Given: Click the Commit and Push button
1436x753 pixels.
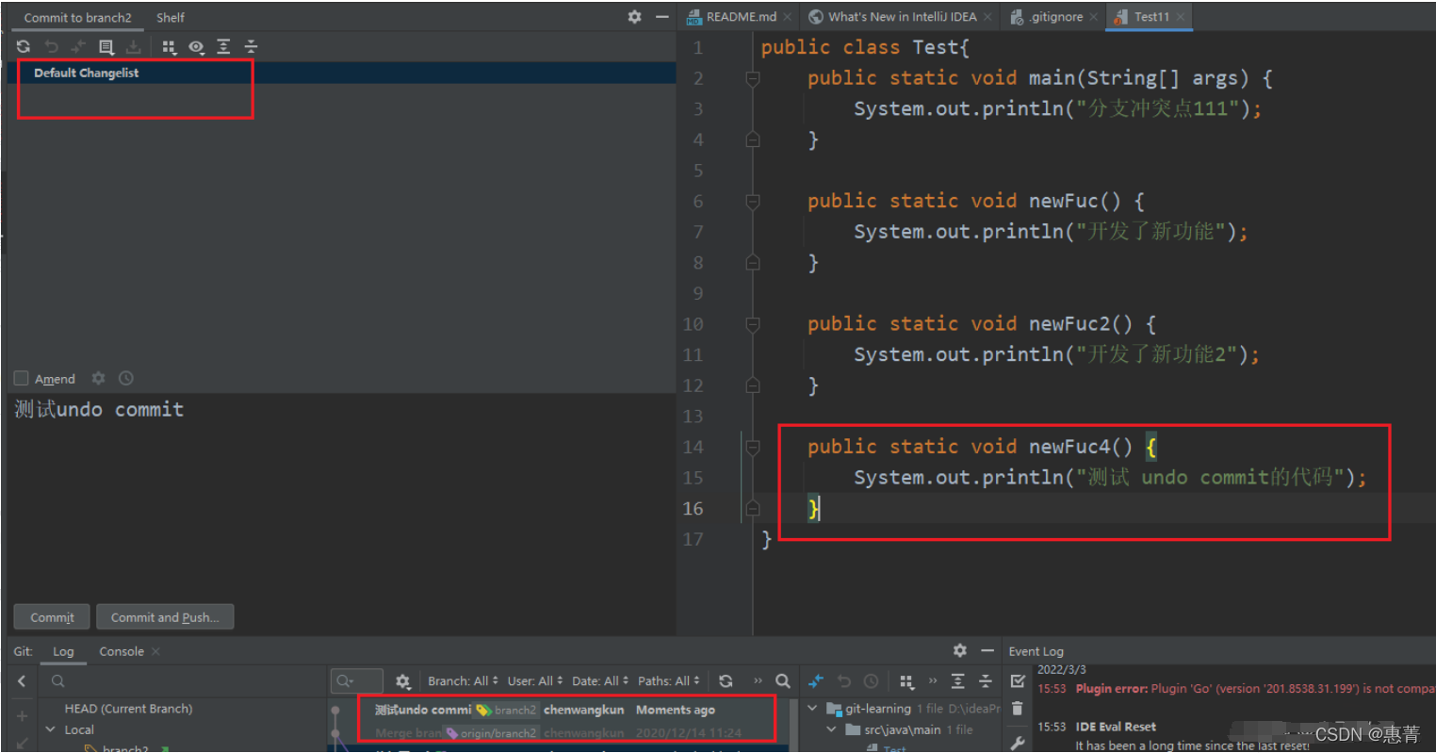Looking at the screenshot, I should 165,617.
